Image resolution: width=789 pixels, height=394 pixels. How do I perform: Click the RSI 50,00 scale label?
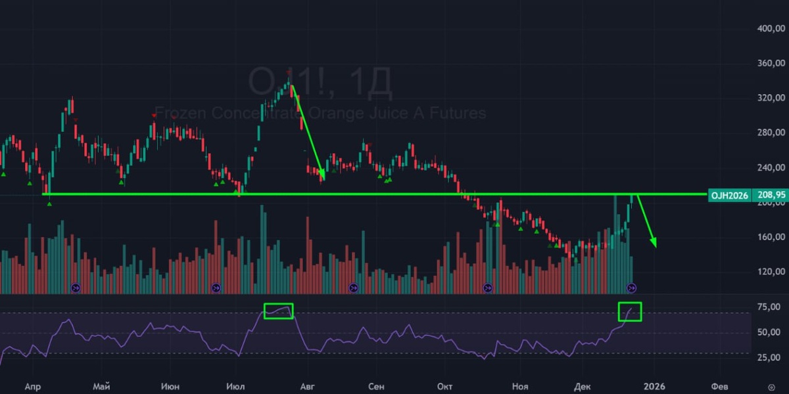pyautogui.click(x=769, y=333)
